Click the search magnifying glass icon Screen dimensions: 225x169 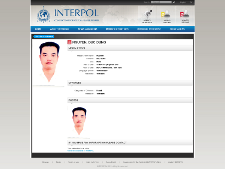click(x=174, y=2)
